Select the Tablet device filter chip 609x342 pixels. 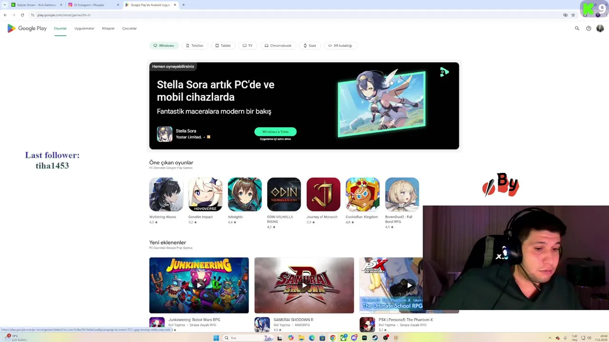pyautogui.click(x=223, y=46)
